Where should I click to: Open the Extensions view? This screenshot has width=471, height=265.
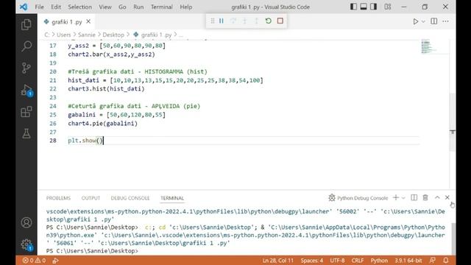(26, 112)
